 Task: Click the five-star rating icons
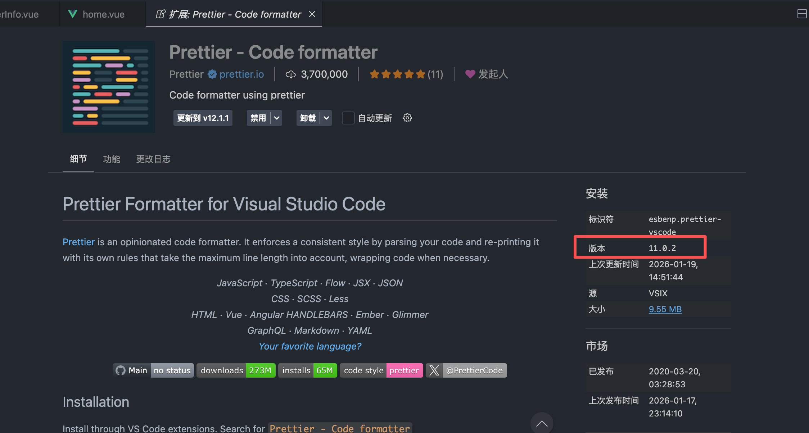coord(397,74)
